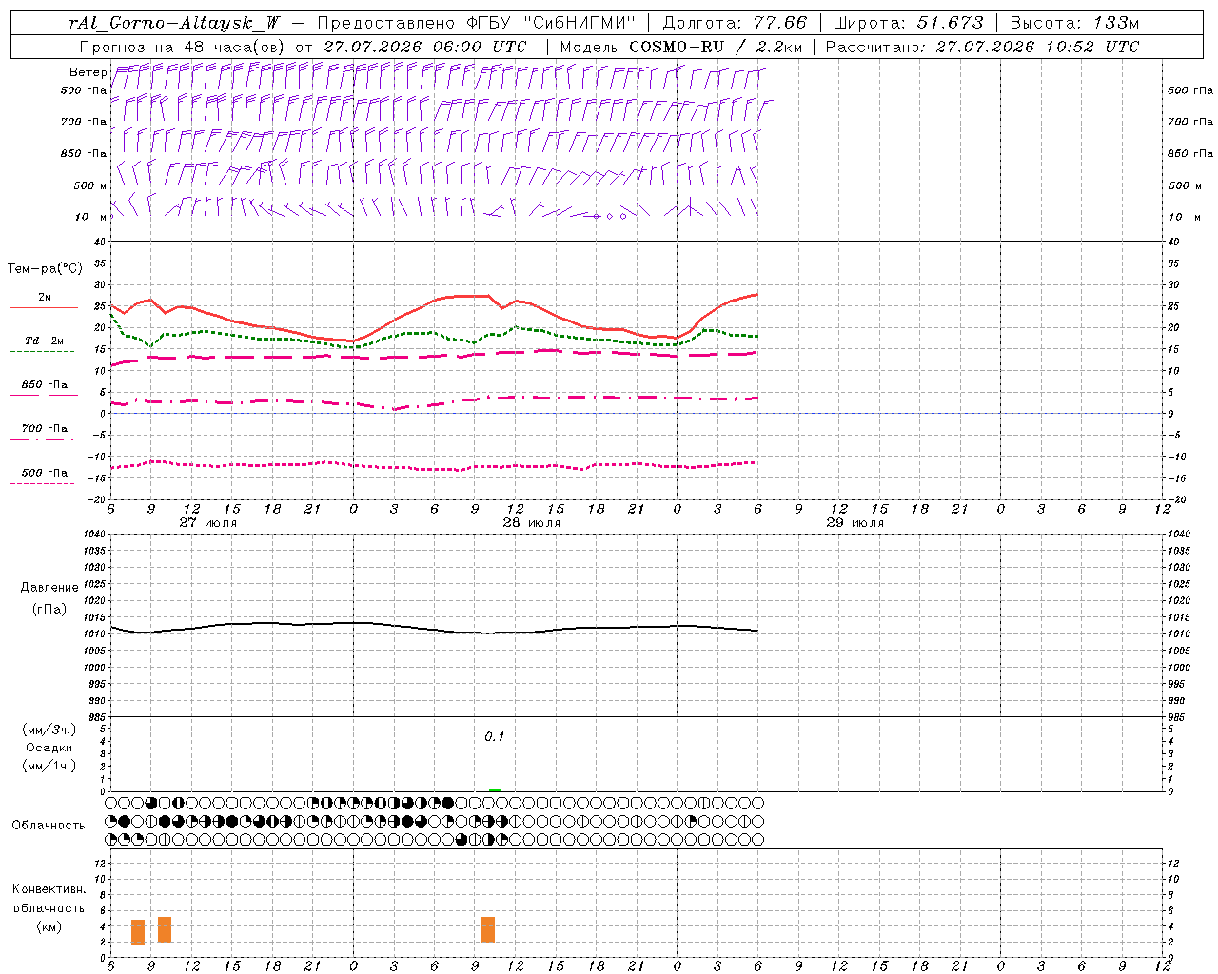
Task: Click the red 2м temperature legend line
Action: (x=44, y=307)
